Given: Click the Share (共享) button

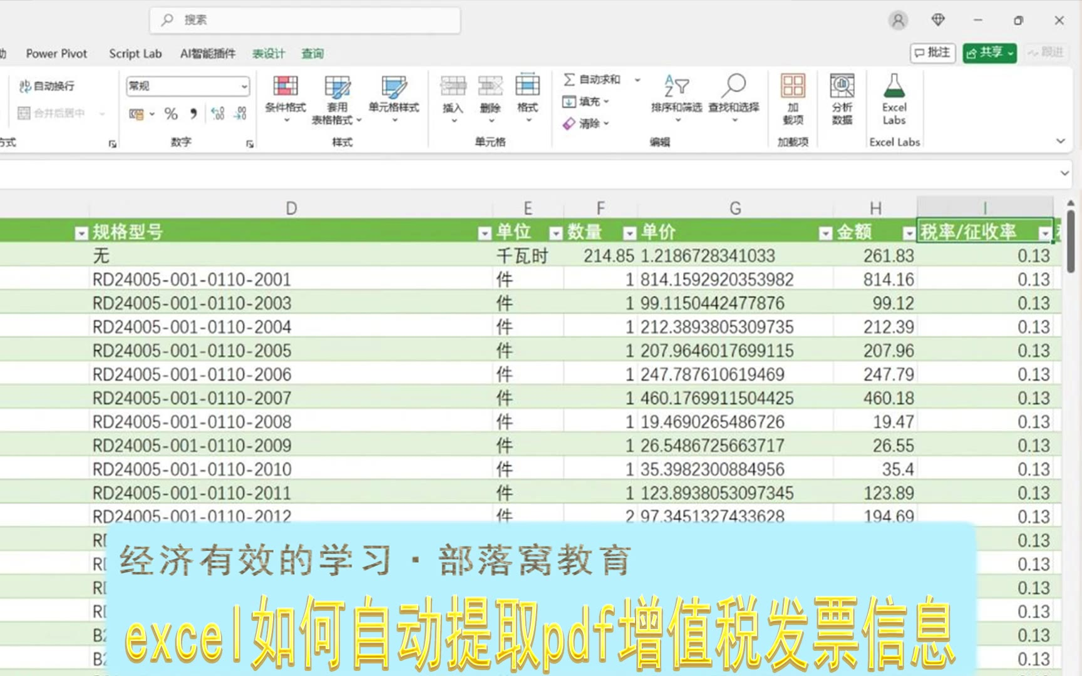Looking at the screenshot, I should click(x=989, y=53).
